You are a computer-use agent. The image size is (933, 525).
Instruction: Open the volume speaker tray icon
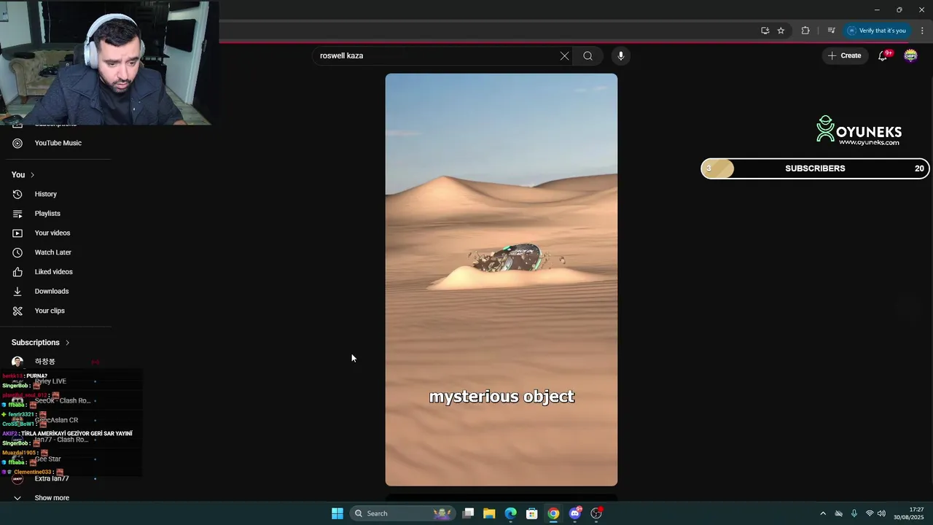click(881, 513)
